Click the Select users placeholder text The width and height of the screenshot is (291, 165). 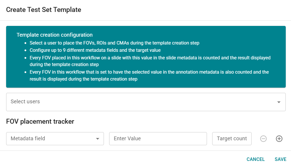coord(25,102)
